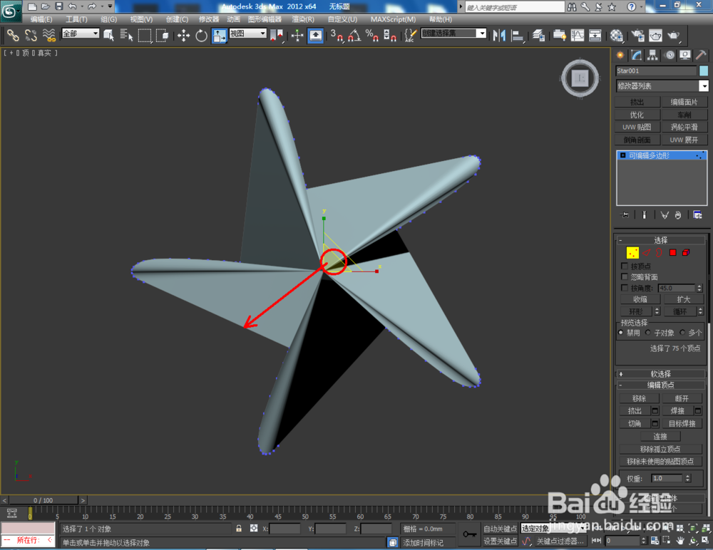Open the 全部 selection filter dropdown
Viewport: 713px width, 550px height.
tap(81, 33)
